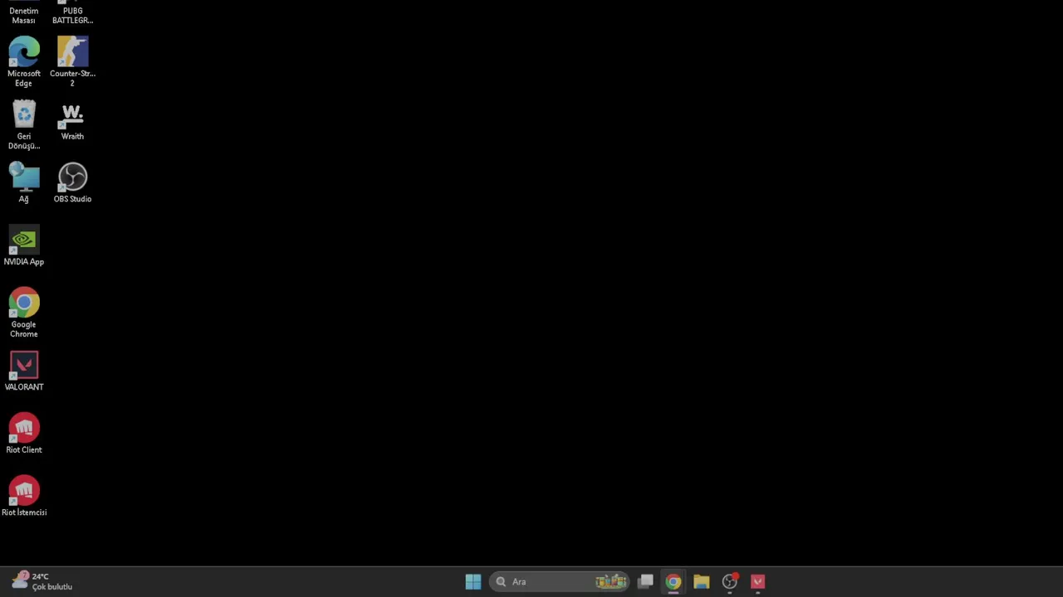Viewport: 1063px width, 597px height.
Task: Select the NVIDIA App desktop icon
Action: click(x=23, y=246)
